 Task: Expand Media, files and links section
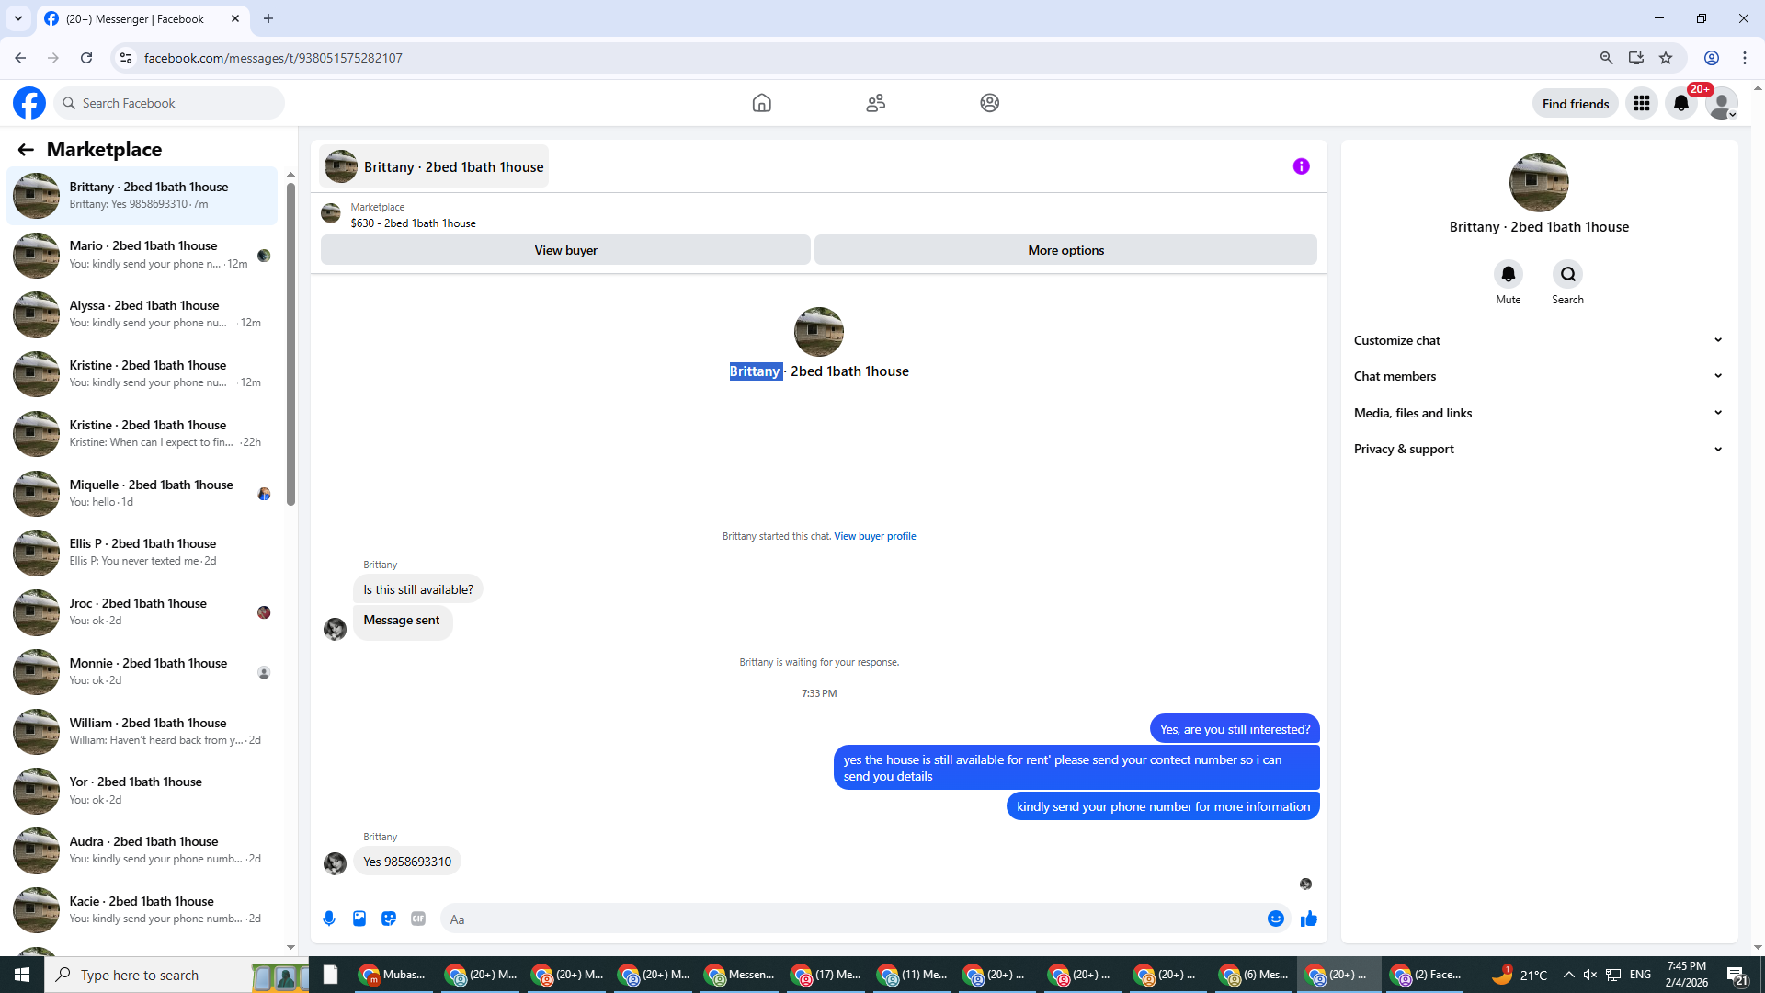tap(1538, 413)
